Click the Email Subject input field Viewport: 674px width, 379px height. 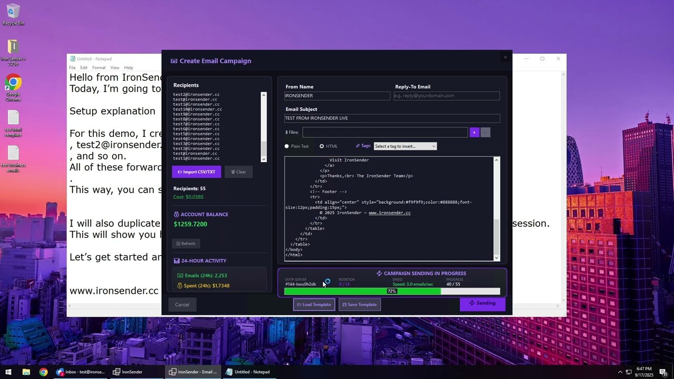[392, 118]
